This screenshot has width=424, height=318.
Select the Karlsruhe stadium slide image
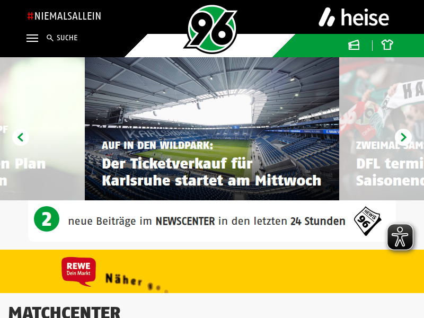[x=212, y=129]
